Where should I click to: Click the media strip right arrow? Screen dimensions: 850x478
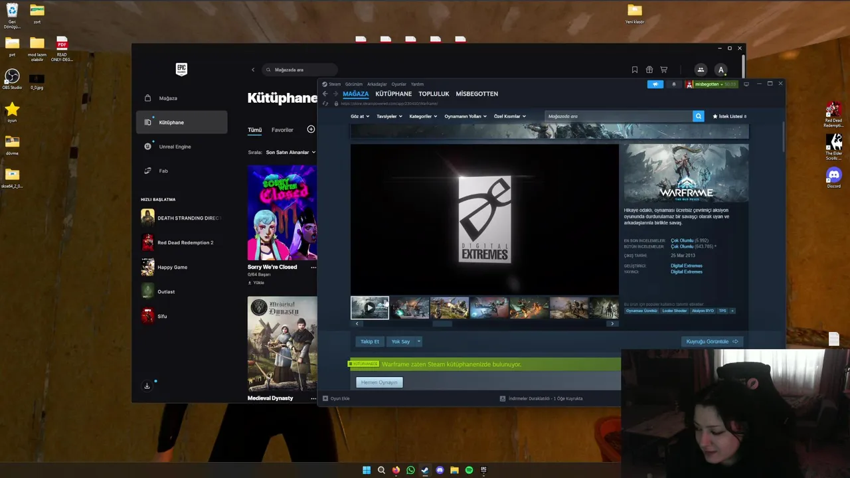point(612,324)
